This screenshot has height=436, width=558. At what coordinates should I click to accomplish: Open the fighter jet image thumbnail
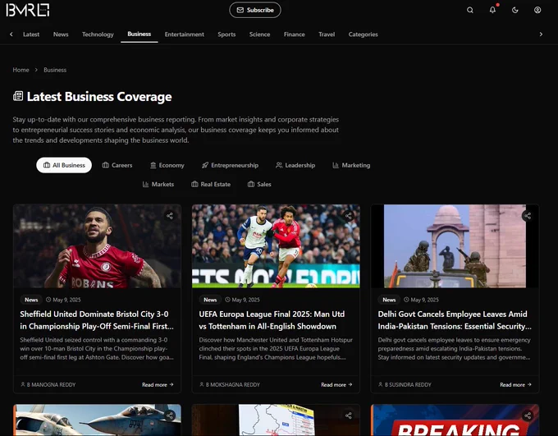(x=97, y=420)
